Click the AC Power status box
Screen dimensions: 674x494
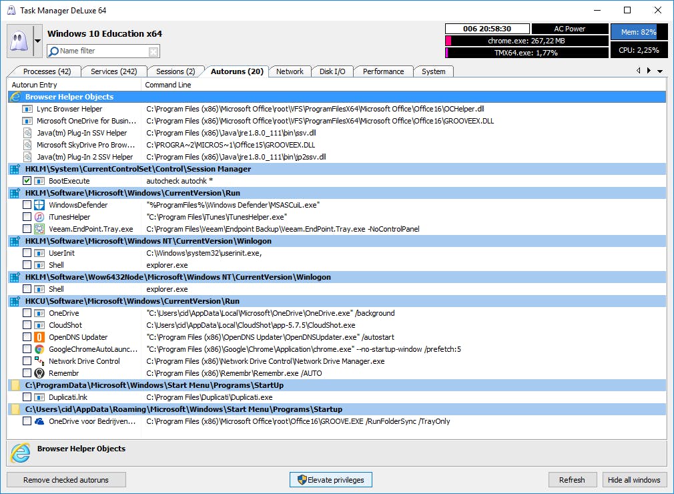[x=569, y=29]
